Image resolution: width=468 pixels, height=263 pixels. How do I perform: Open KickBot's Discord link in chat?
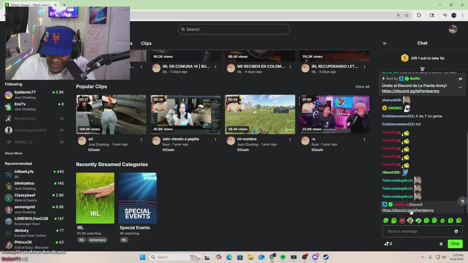(x=408, y=210)
